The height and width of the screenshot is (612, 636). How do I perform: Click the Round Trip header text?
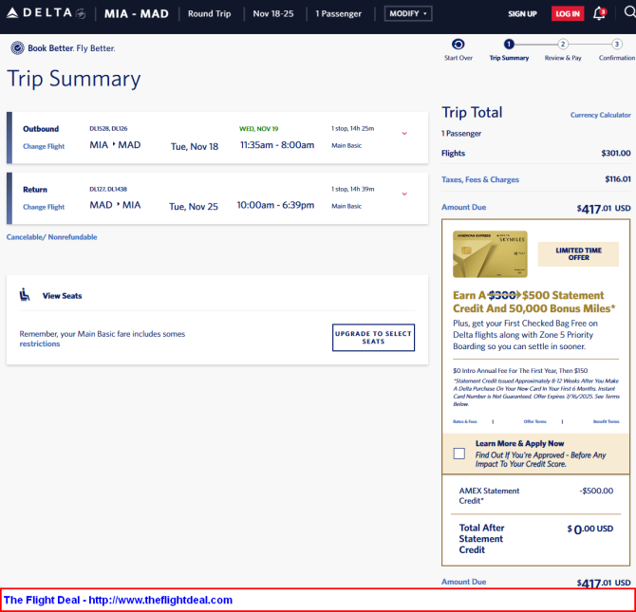[209, 14]
